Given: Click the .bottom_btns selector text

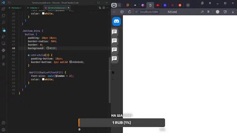Looking at the screenshot, I should [31, 31].
